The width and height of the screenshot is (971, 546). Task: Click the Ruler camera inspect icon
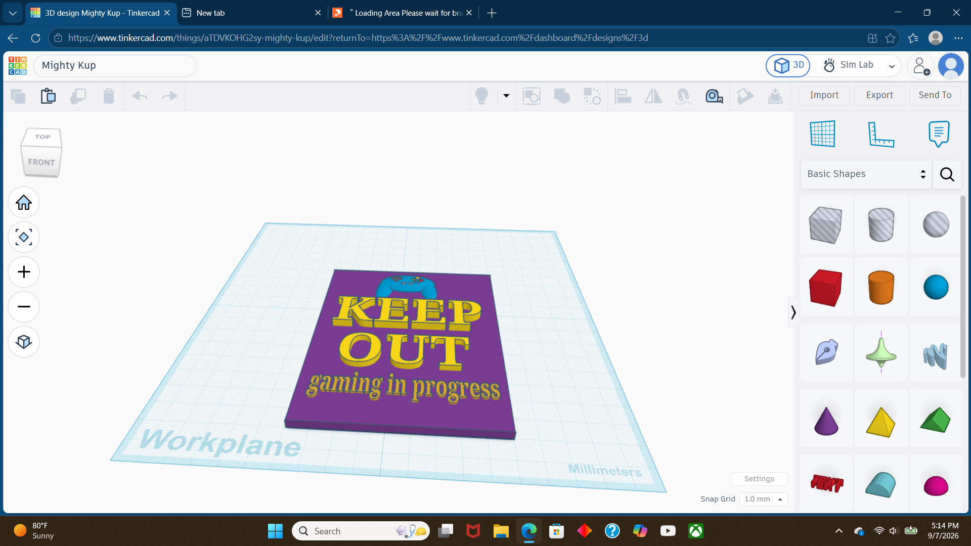[x=714, y=96]
